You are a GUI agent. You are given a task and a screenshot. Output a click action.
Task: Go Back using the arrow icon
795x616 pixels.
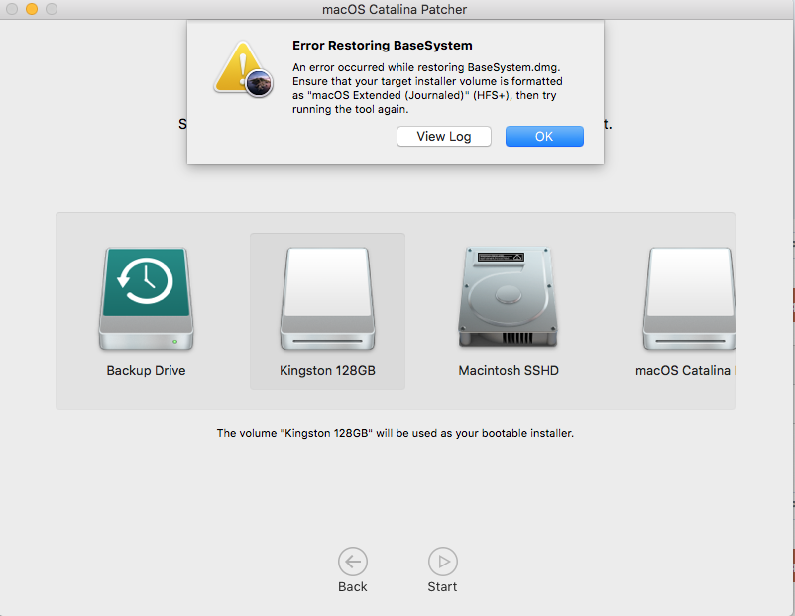pyautogui.click(x=353, y=562)
